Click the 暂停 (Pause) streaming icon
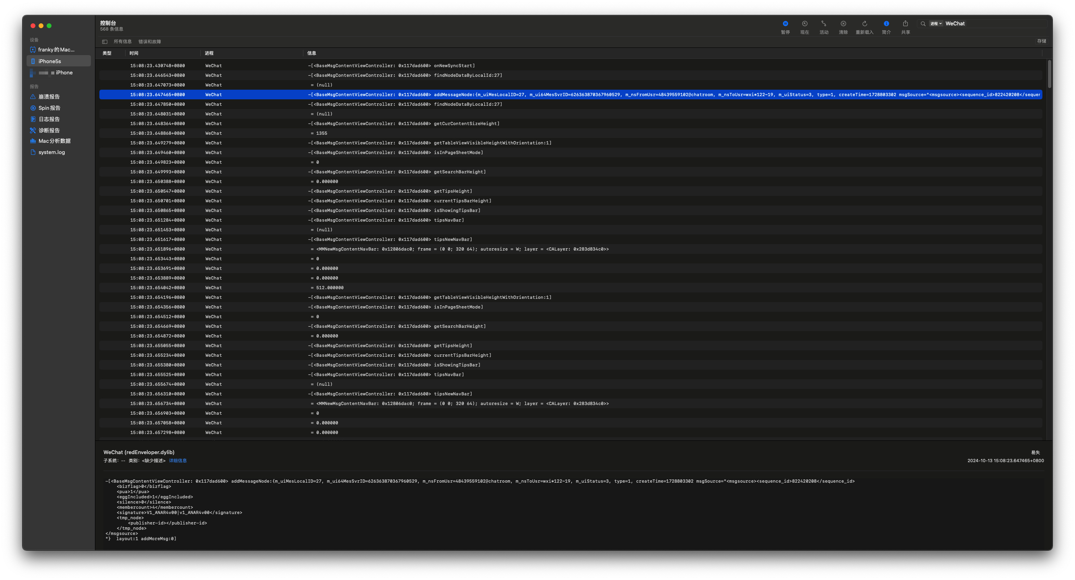The image size is (1075, 580). (x=785, y=24)
